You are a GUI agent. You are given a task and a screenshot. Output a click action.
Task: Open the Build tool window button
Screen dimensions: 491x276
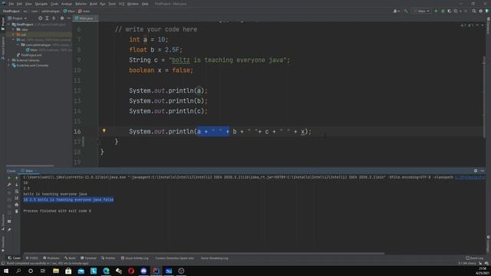coord(71,258)
